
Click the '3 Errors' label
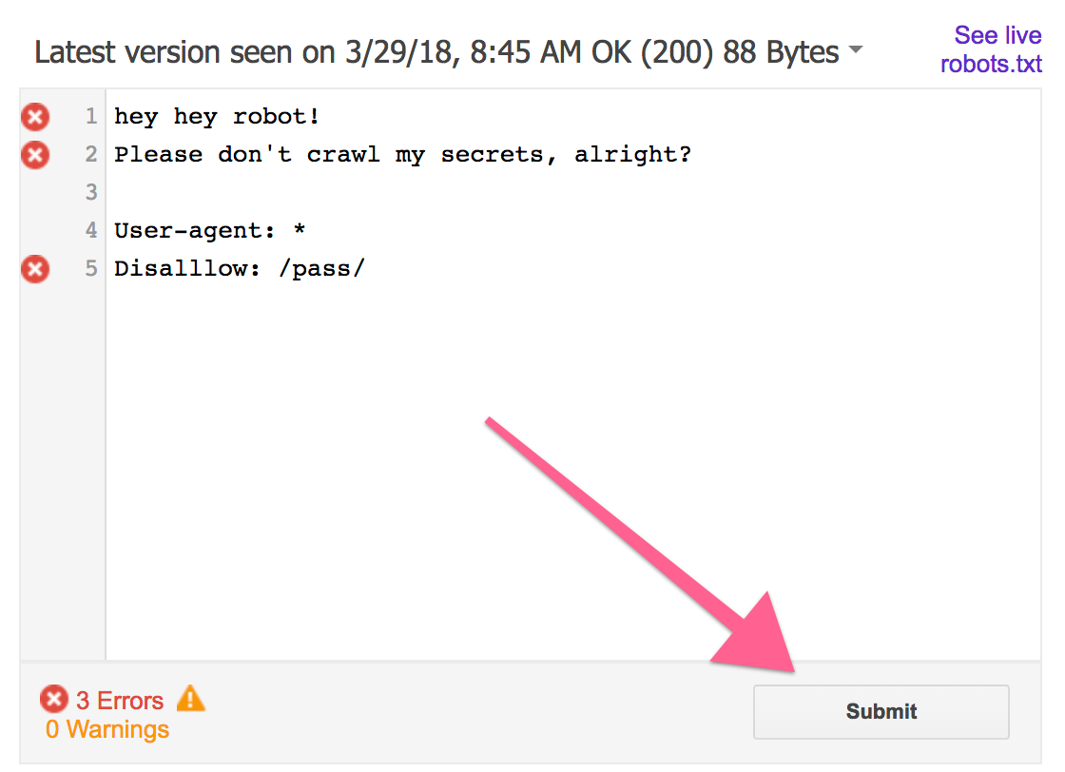[120, 702]
